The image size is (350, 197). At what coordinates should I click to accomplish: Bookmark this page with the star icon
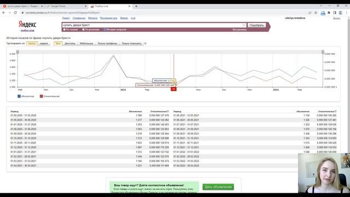click(316, 13)
